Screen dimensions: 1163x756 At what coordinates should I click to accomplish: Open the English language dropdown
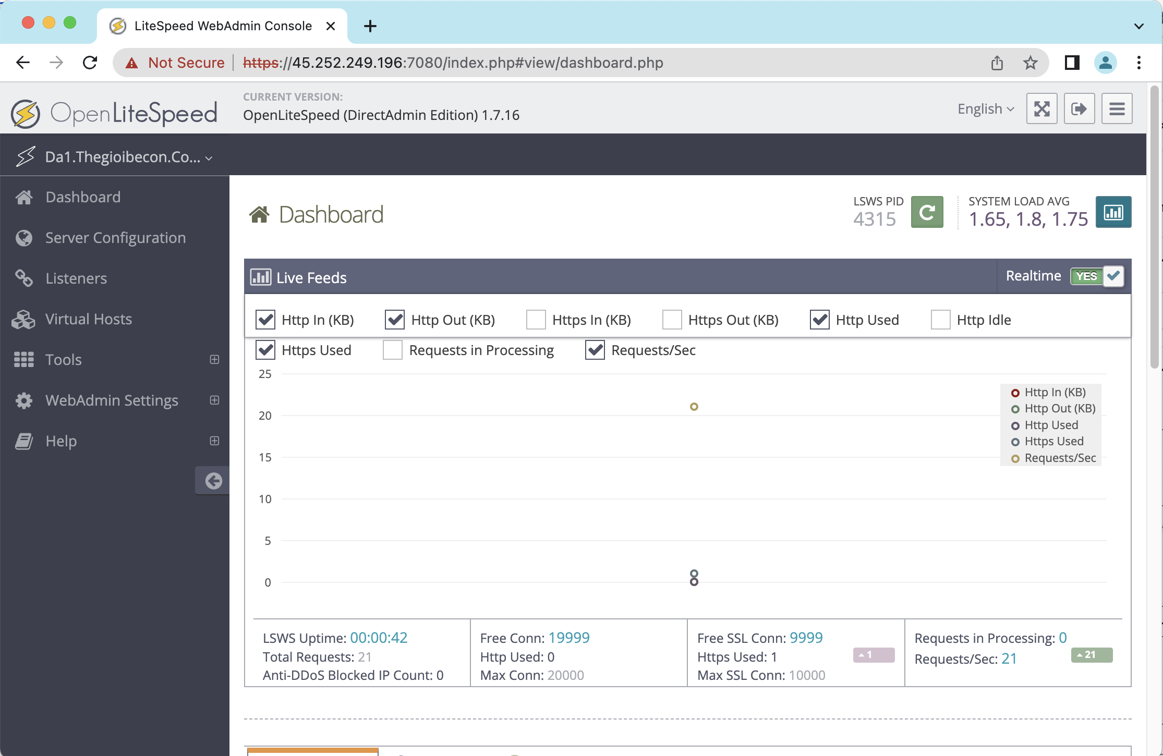986,108
